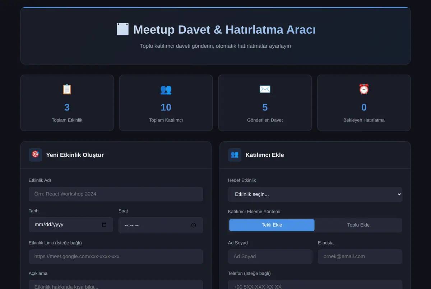
Task: Click the people icon beside Katılımcı Ekle heading
Action: click(x=235, y=155)
